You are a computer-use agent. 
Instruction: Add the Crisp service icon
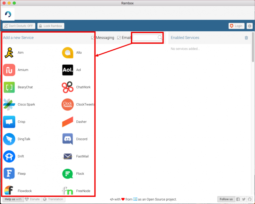[9, 122]
